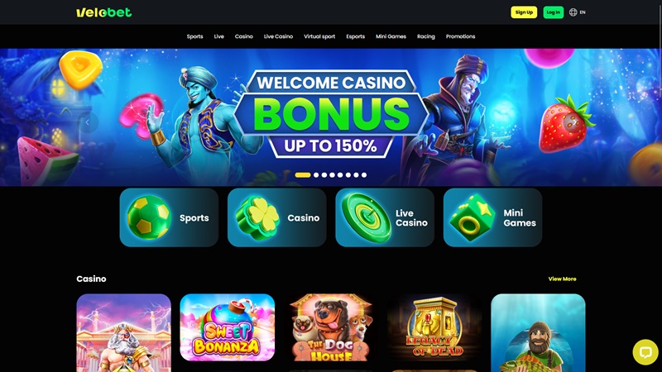Open the Live Casino tile with the chip icon
The image size is (662, 372).
tap(385, 217)
